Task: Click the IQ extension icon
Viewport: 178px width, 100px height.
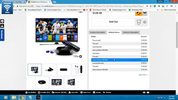Action: click(x=171, y=6)
